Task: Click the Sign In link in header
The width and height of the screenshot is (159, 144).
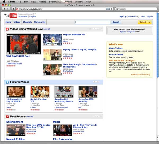Action: (150, 17)
